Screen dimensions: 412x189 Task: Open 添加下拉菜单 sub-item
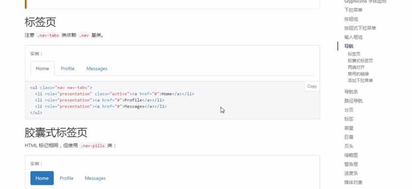pyautogui.click(x=360, y=80)
